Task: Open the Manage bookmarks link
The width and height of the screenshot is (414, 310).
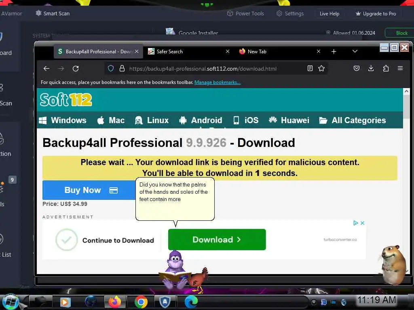Action: coord(217,82)
